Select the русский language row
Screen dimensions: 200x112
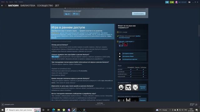[x=132, y=69]
